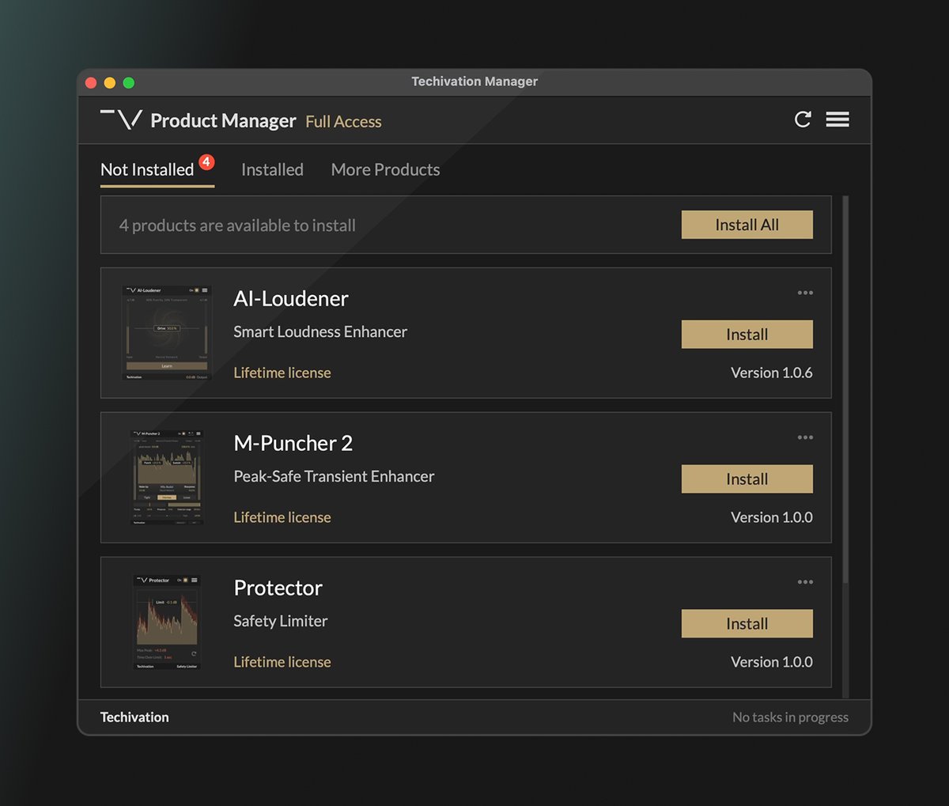The height and width of the screenshot is (806, 949).
Task: Click the AI-Loudener title
Action: 291,298
